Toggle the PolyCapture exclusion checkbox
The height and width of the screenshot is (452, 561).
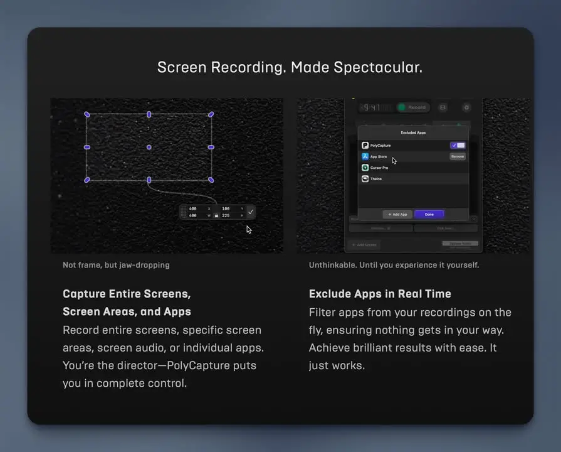coord(458,145)
